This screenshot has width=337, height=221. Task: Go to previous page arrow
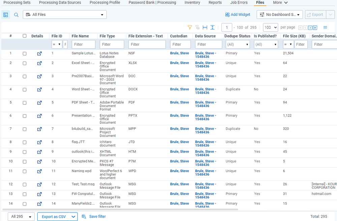point(305,28)
